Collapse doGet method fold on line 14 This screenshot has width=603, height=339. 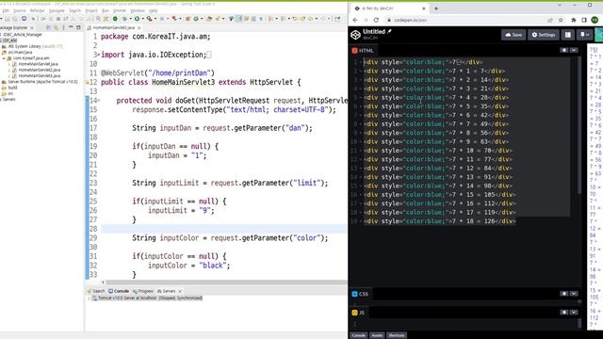(99, 101)
